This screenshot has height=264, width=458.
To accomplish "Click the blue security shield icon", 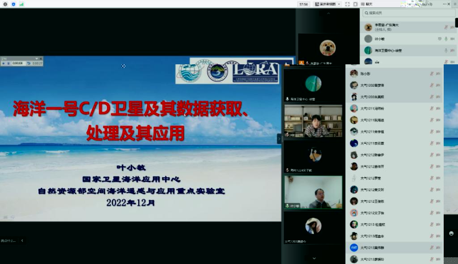I will coord(13,4).
